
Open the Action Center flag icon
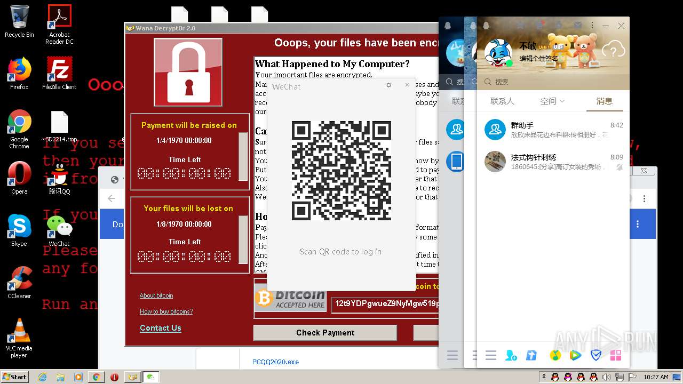tap(632, 377)
